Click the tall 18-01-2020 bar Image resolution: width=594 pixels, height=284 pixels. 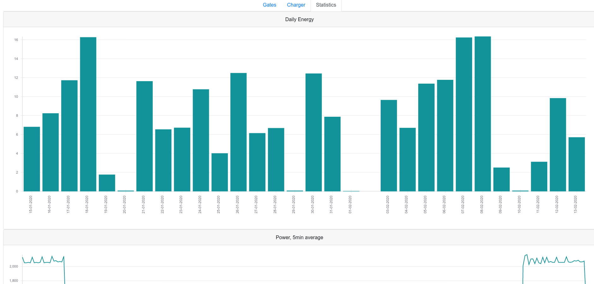[88, 114]
